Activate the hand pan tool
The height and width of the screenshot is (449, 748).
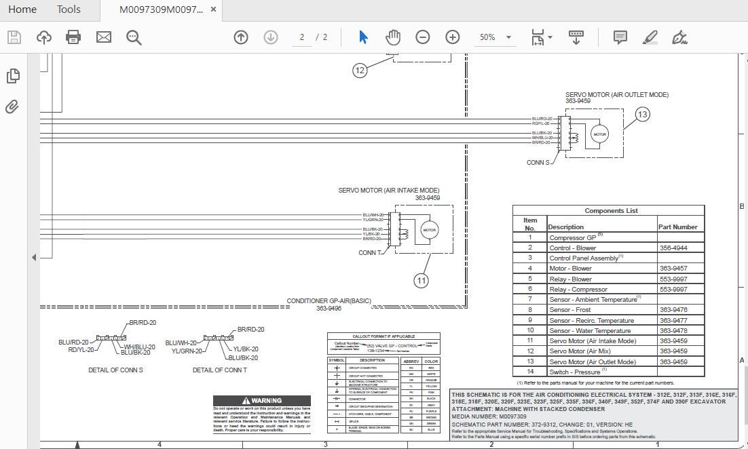393,37
